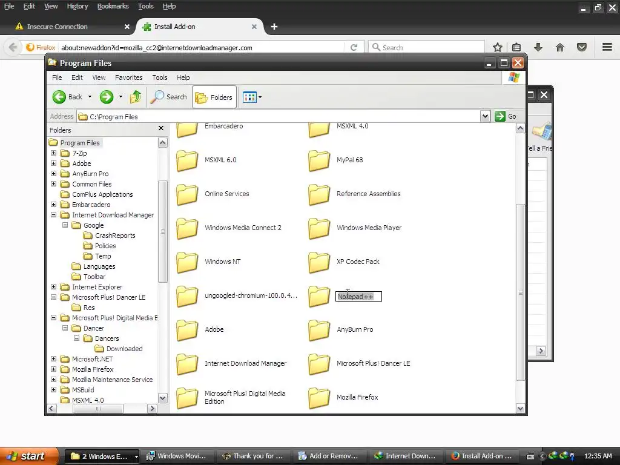620x465 pixels.
Task: Go to Firefox Home page
Action: 560,47
